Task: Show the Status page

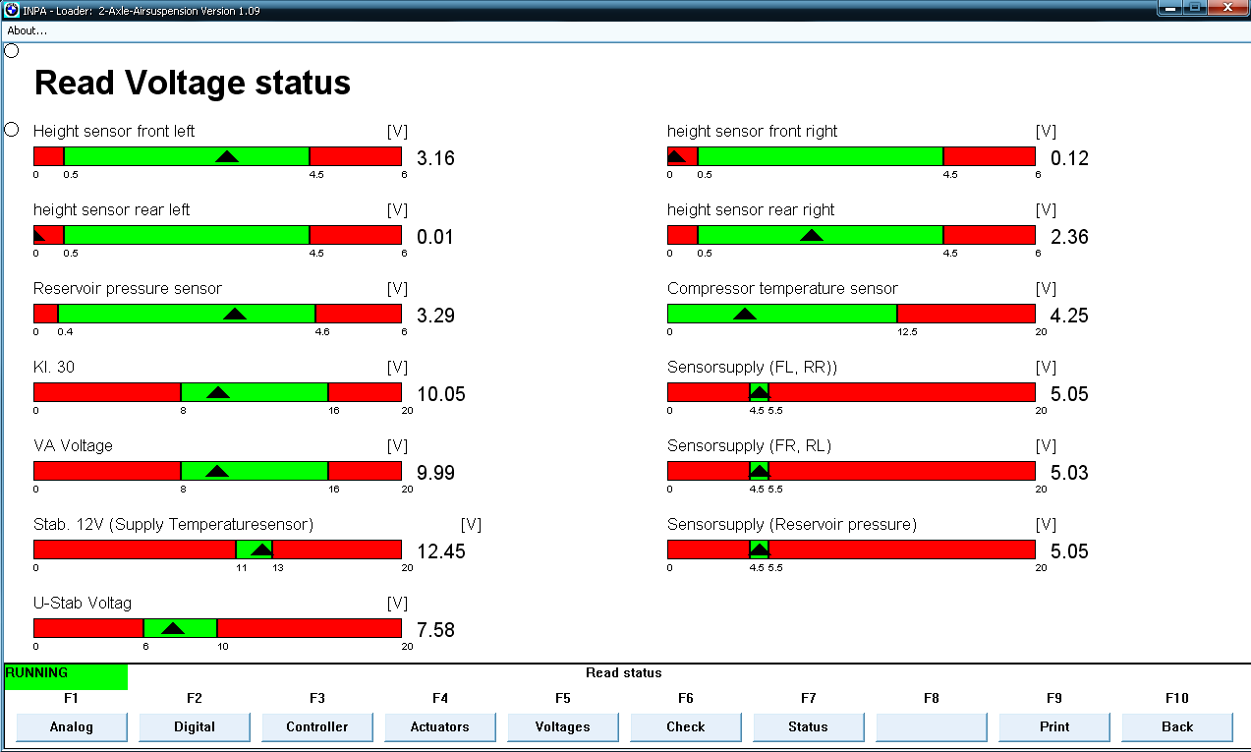Action: [x=809, y=727]
